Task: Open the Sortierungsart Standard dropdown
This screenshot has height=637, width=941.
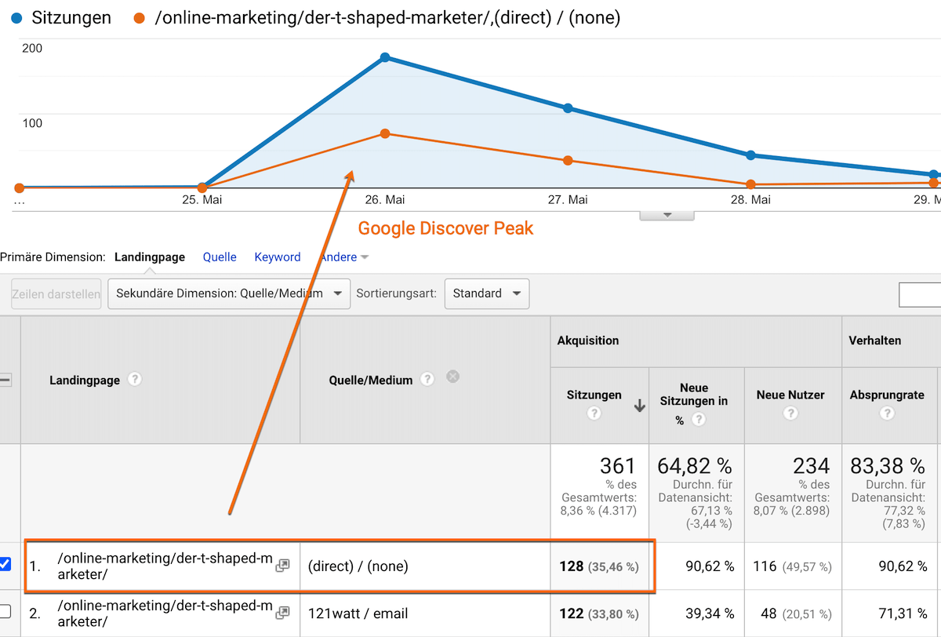Action: click(486, 293)
